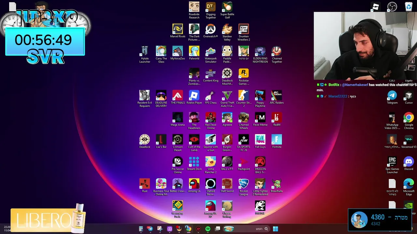Open MyVoiceZoo desktop icon

(x=178, y=53)
